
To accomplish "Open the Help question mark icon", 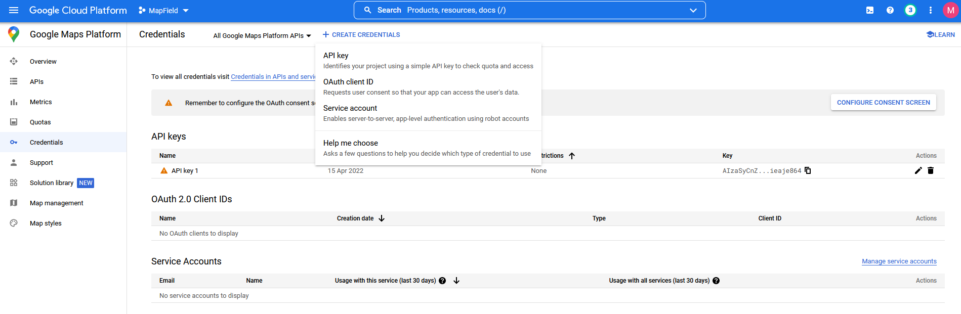I will click(890, 10).
